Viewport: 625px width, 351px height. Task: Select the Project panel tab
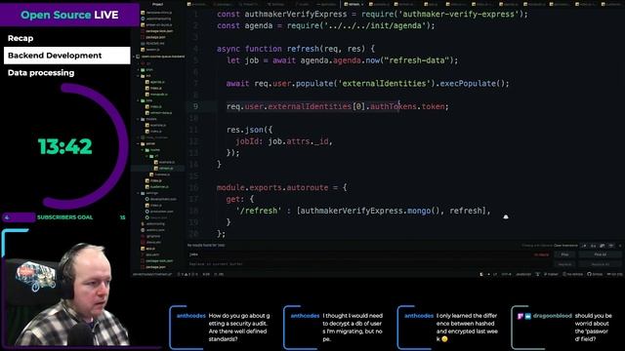158,4
